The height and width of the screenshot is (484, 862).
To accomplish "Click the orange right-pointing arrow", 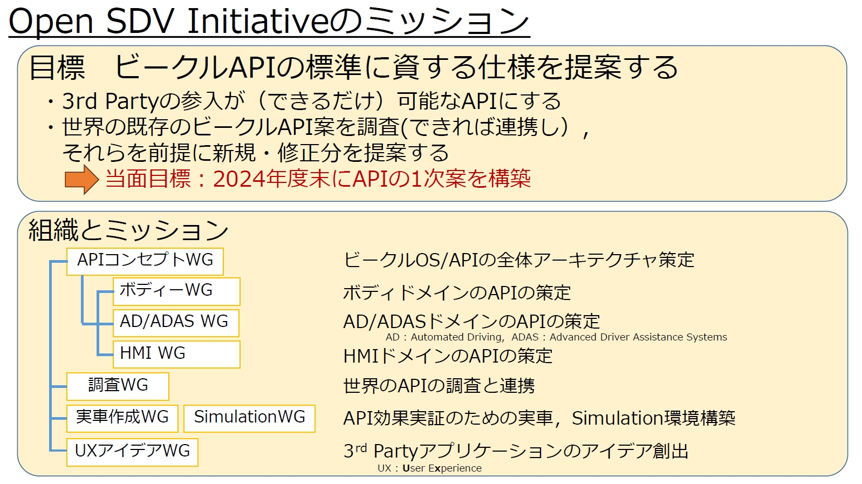I will click(81, 179).
